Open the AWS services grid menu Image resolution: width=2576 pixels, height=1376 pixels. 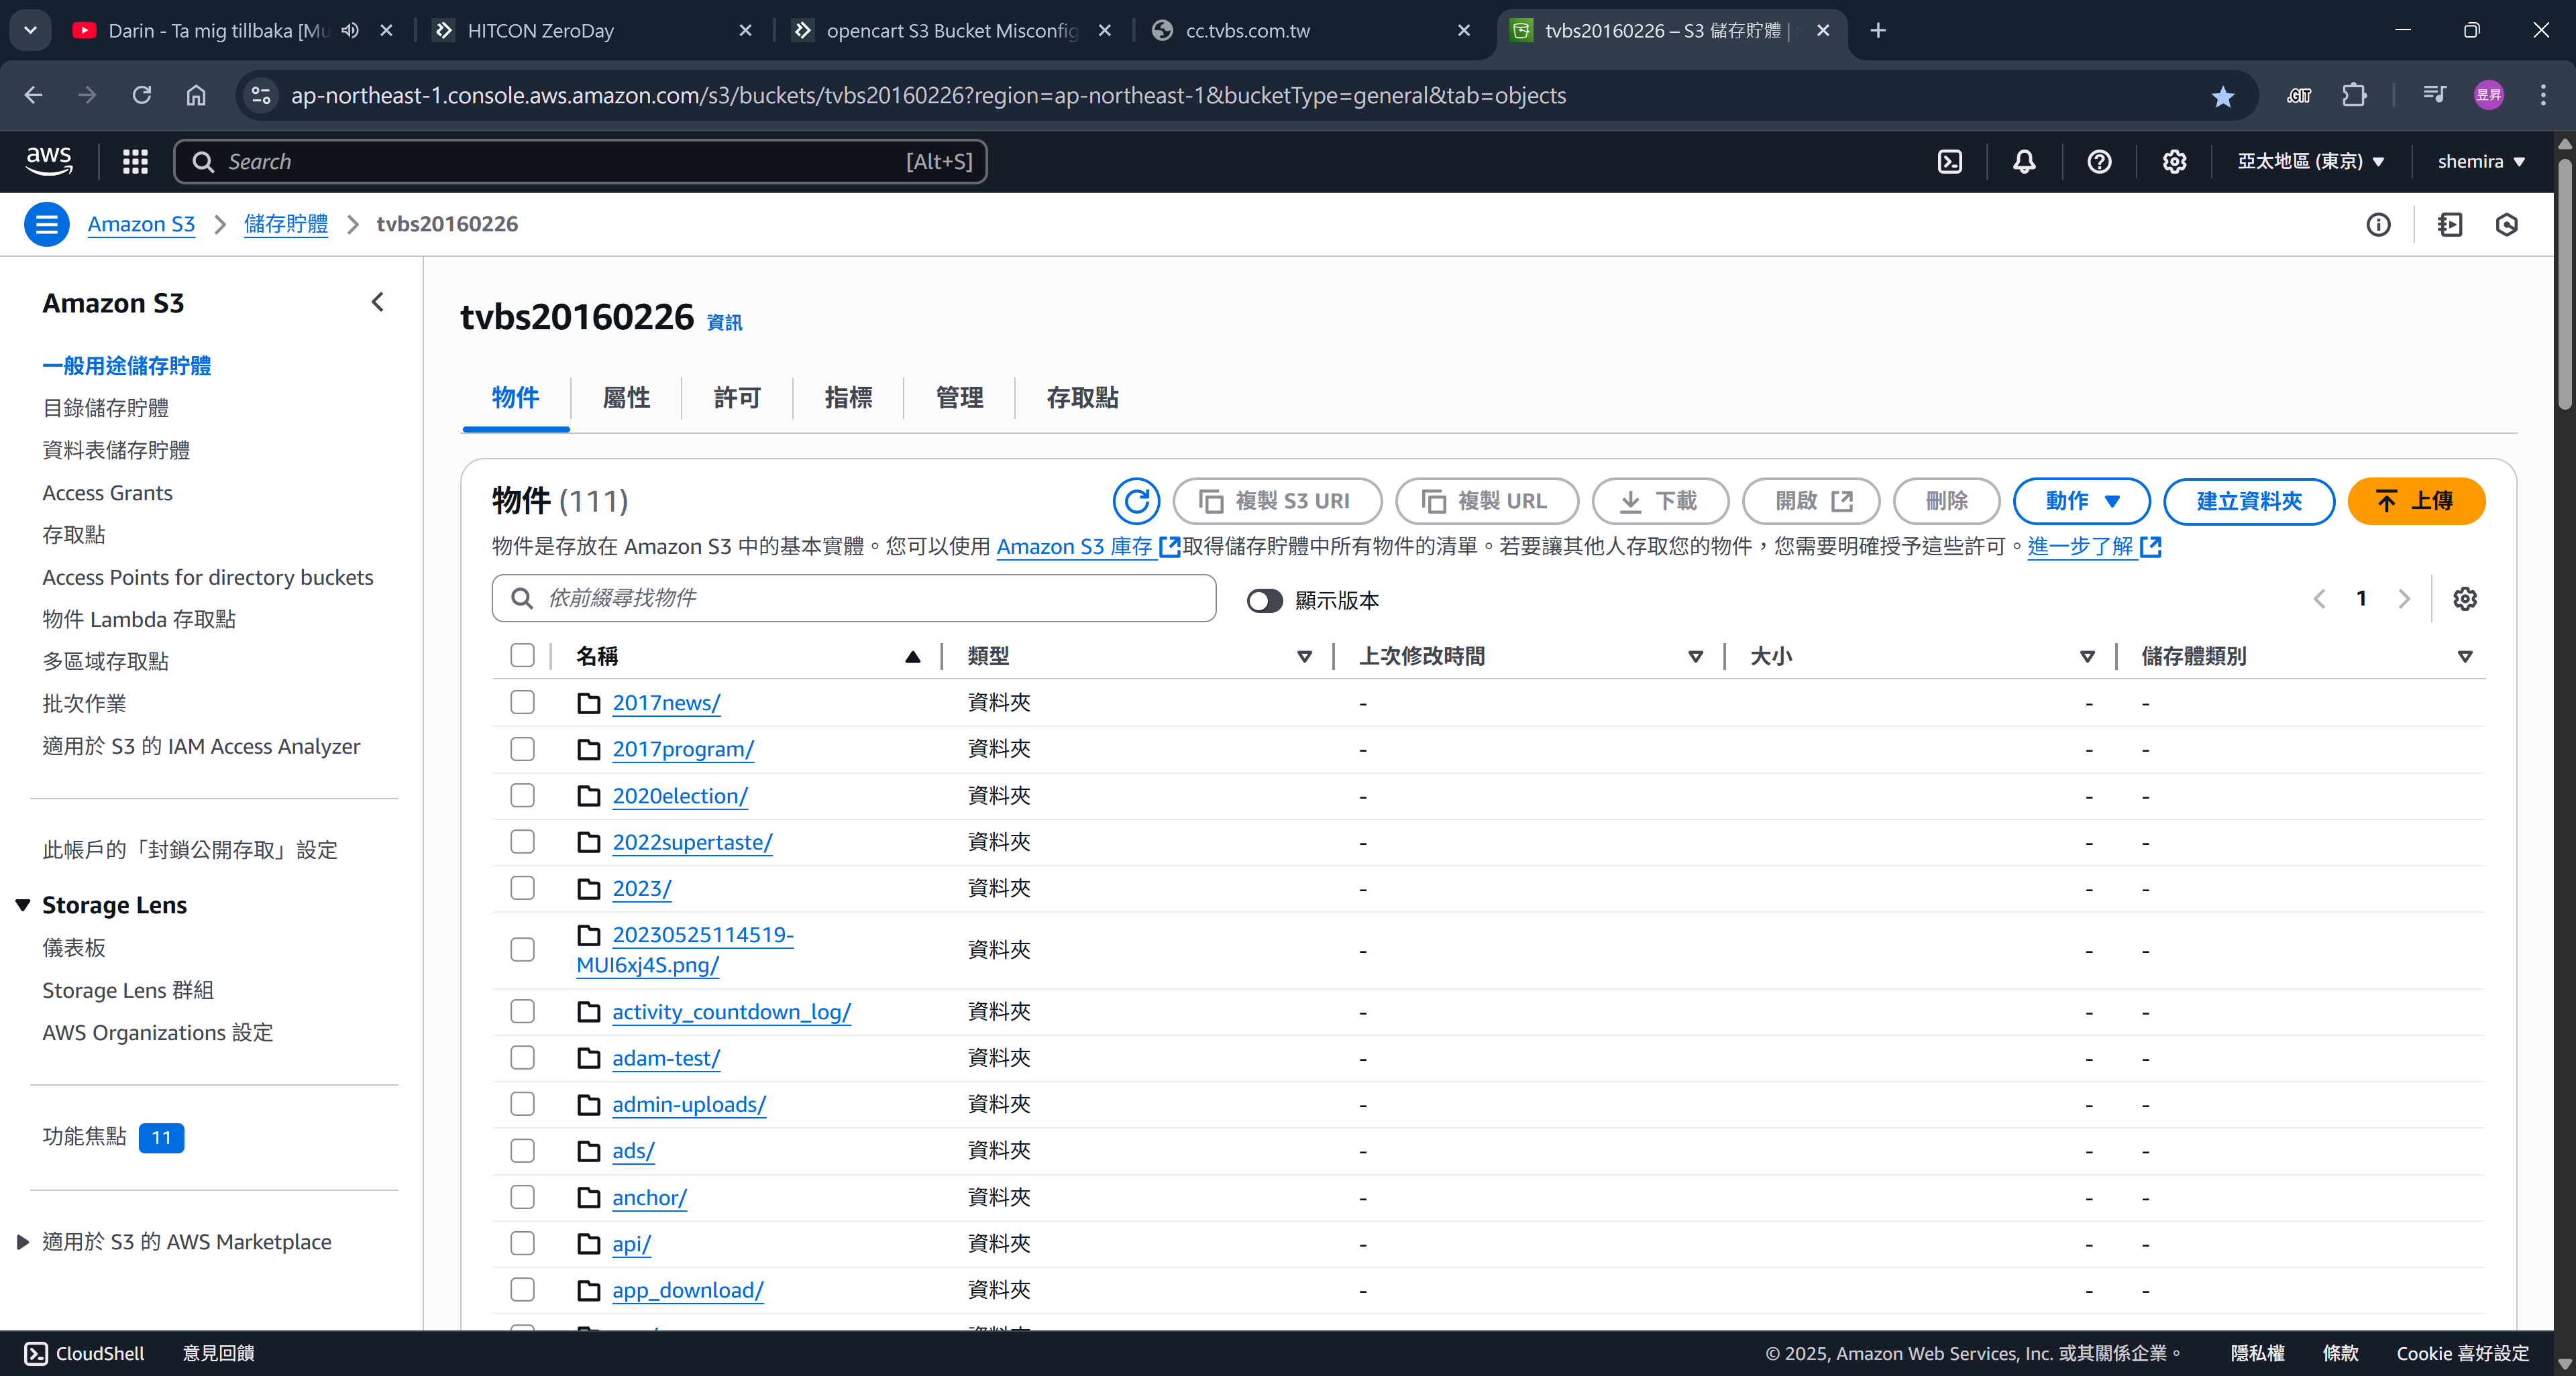(x=135, y=162)
